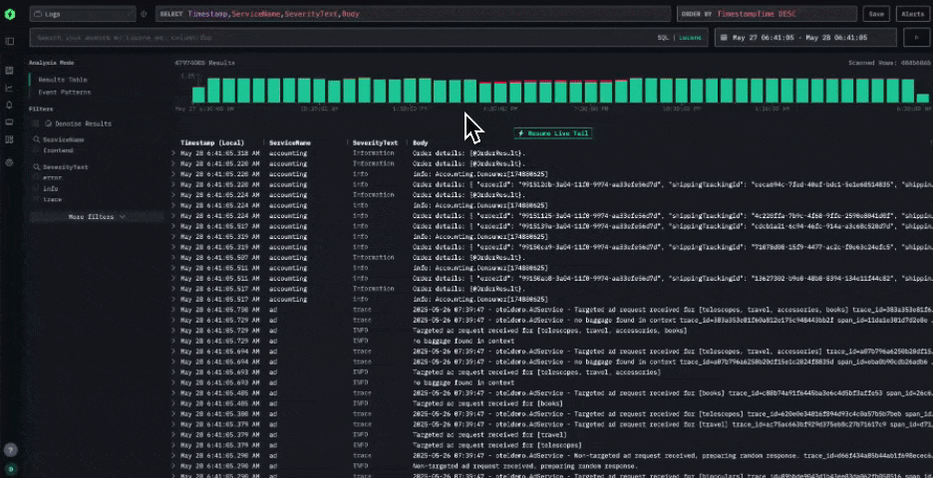This screenshot has height=478, width=933.
Task: Open team settings gear in sidebar
Action: point(9,161)
